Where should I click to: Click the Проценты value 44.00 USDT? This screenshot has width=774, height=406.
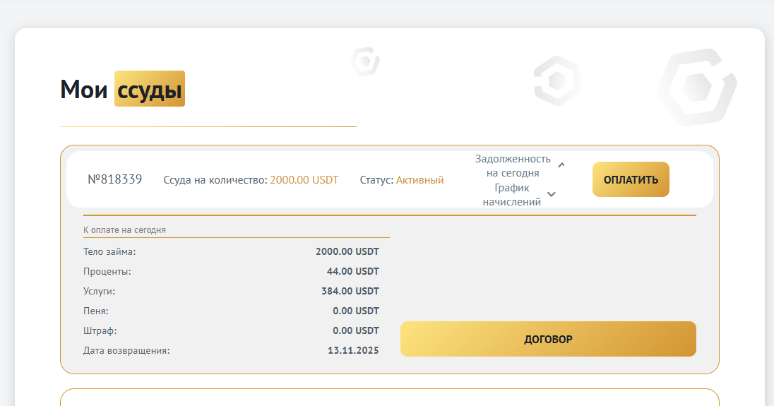coord(353,271)
